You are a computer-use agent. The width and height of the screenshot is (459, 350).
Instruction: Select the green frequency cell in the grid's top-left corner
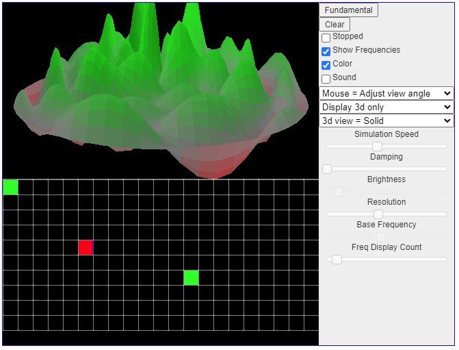[10, 187]
